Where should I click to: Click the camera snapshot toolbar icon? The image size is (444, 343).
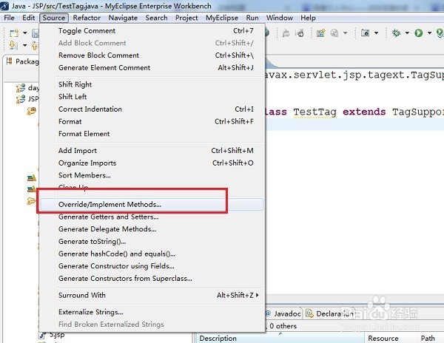[x=365, y=33]
